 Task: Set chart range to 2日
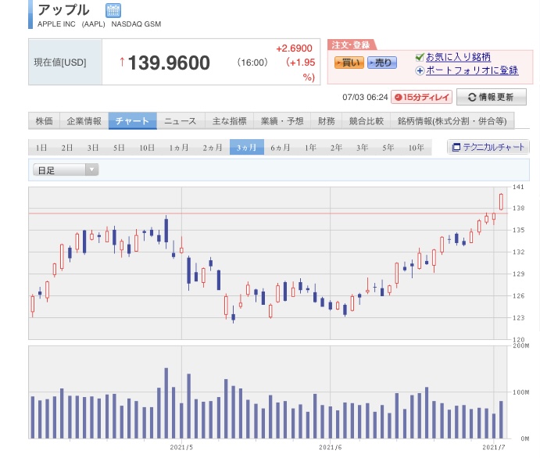[66, 148]
